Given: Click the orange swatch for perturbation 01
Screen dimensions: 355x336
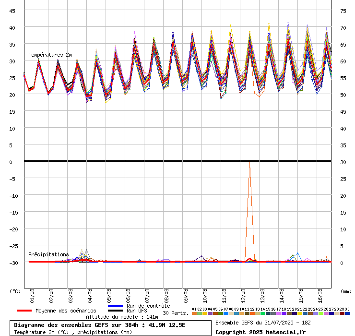Looking at the screenshot, I should (x=194, y=313).
